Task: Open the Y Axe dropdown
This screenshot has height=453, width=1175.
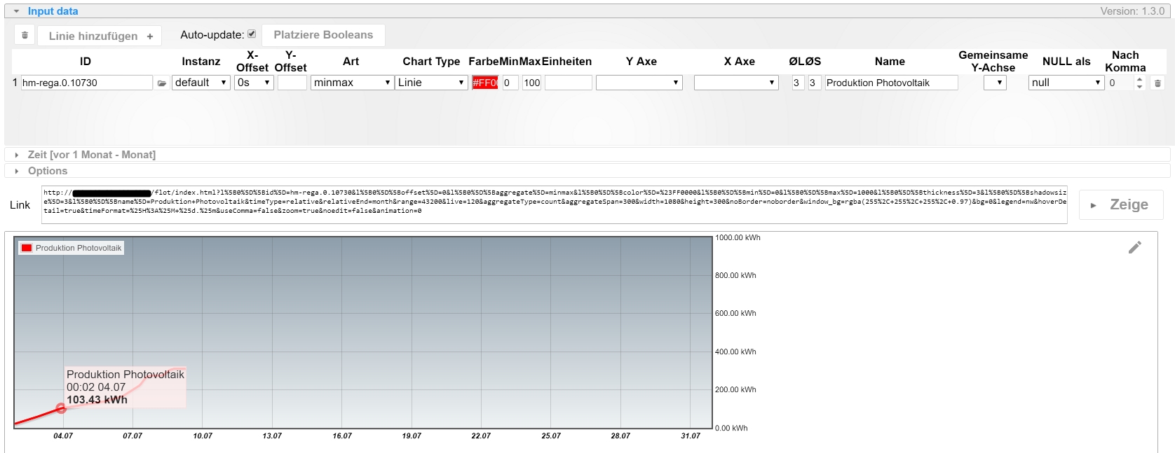Action: point(639,83)
